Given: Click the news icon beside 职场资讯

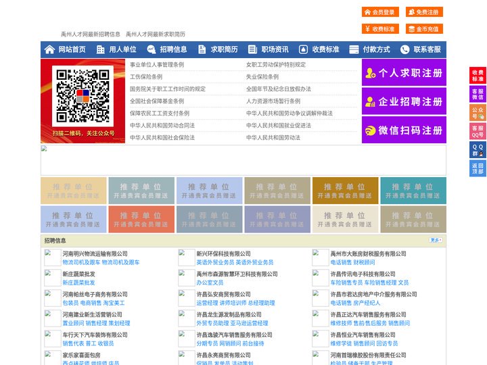Looking at the screenshot, I should tap(252, 49).
